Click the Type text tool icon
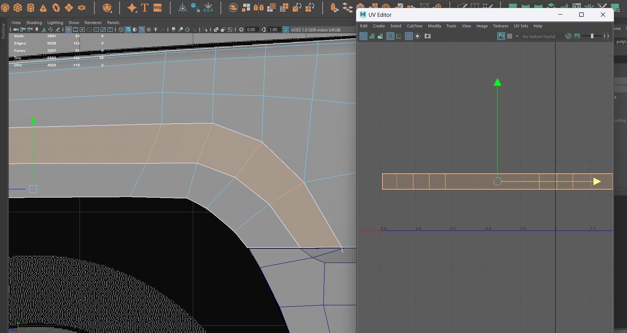This screenshot has width=627, height=333. pyautogui.click(x=145, y=8)
